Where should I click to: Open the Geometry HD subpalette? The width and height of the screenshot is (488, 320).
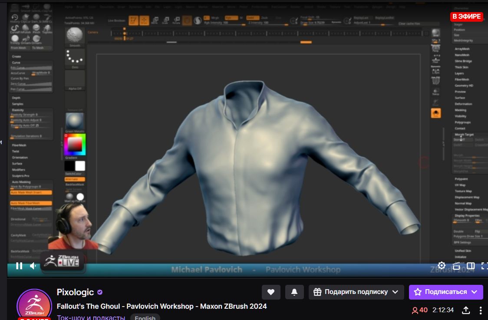coord(464,86)
